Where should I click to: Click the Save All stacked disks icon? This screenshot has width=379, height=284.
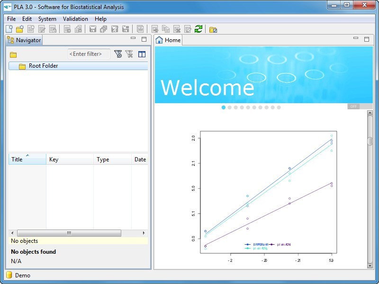[104, 29]
